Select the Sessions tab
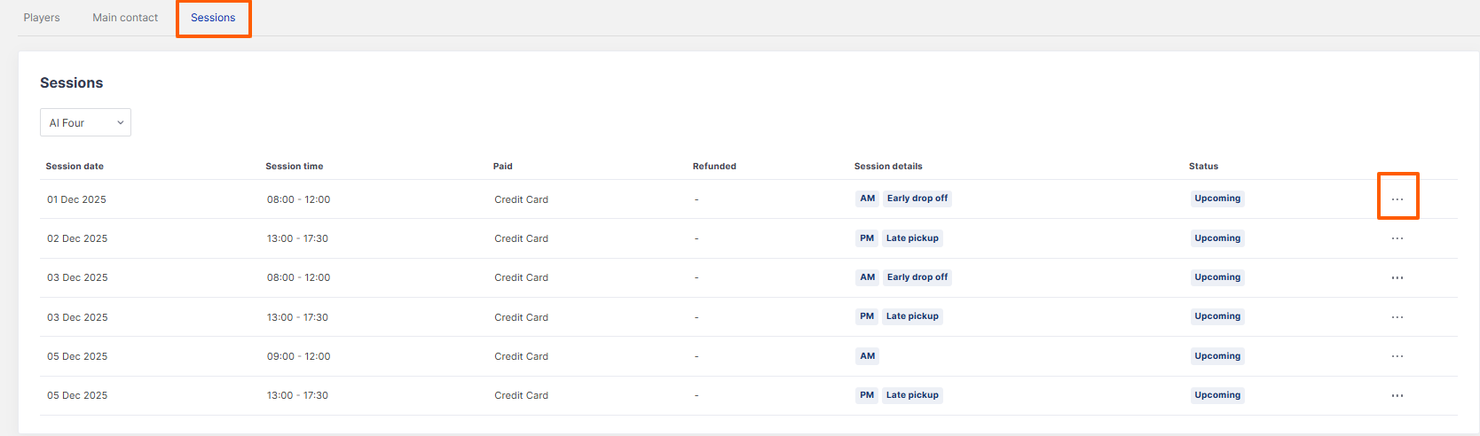This screenshot has height=436, width=1480. pos(213,18)
